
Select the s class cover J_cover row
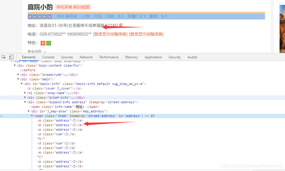click(54, 88)
